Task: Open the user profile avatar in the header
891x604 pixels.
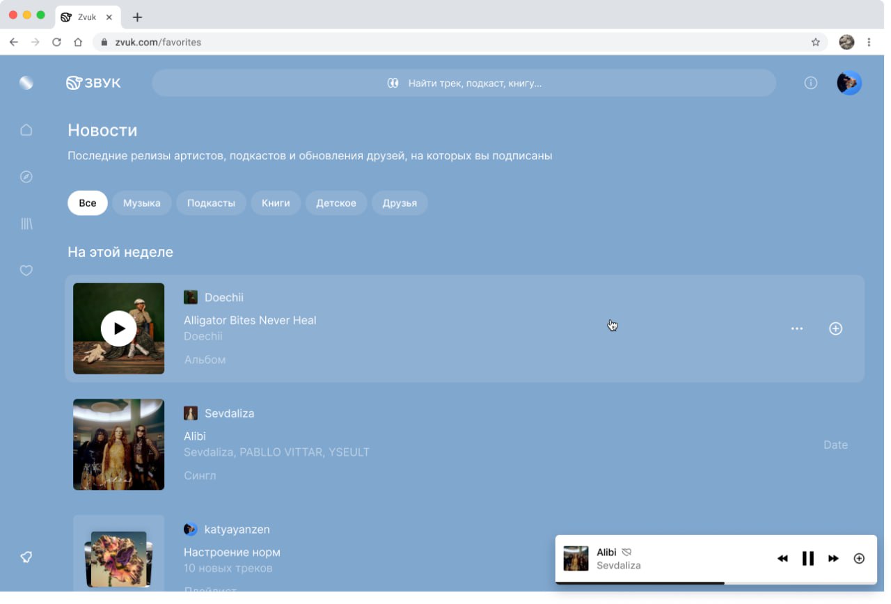Action: [849, 83]
